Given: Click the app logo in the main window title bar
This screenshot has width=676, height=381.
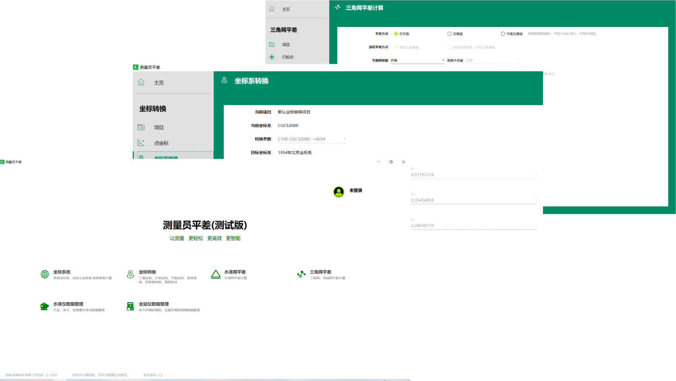Looking at the screenshot, I should point(2,162).
